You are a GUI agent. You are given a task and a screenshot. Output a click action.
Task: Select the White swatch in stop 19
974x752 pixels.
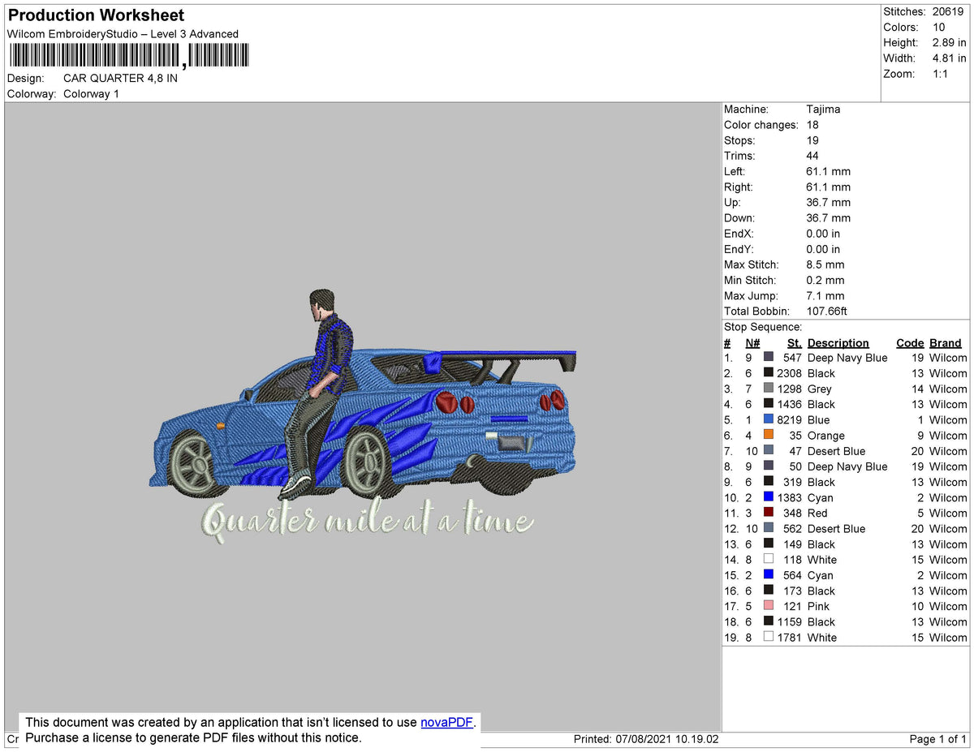click(x=769, y=637)
